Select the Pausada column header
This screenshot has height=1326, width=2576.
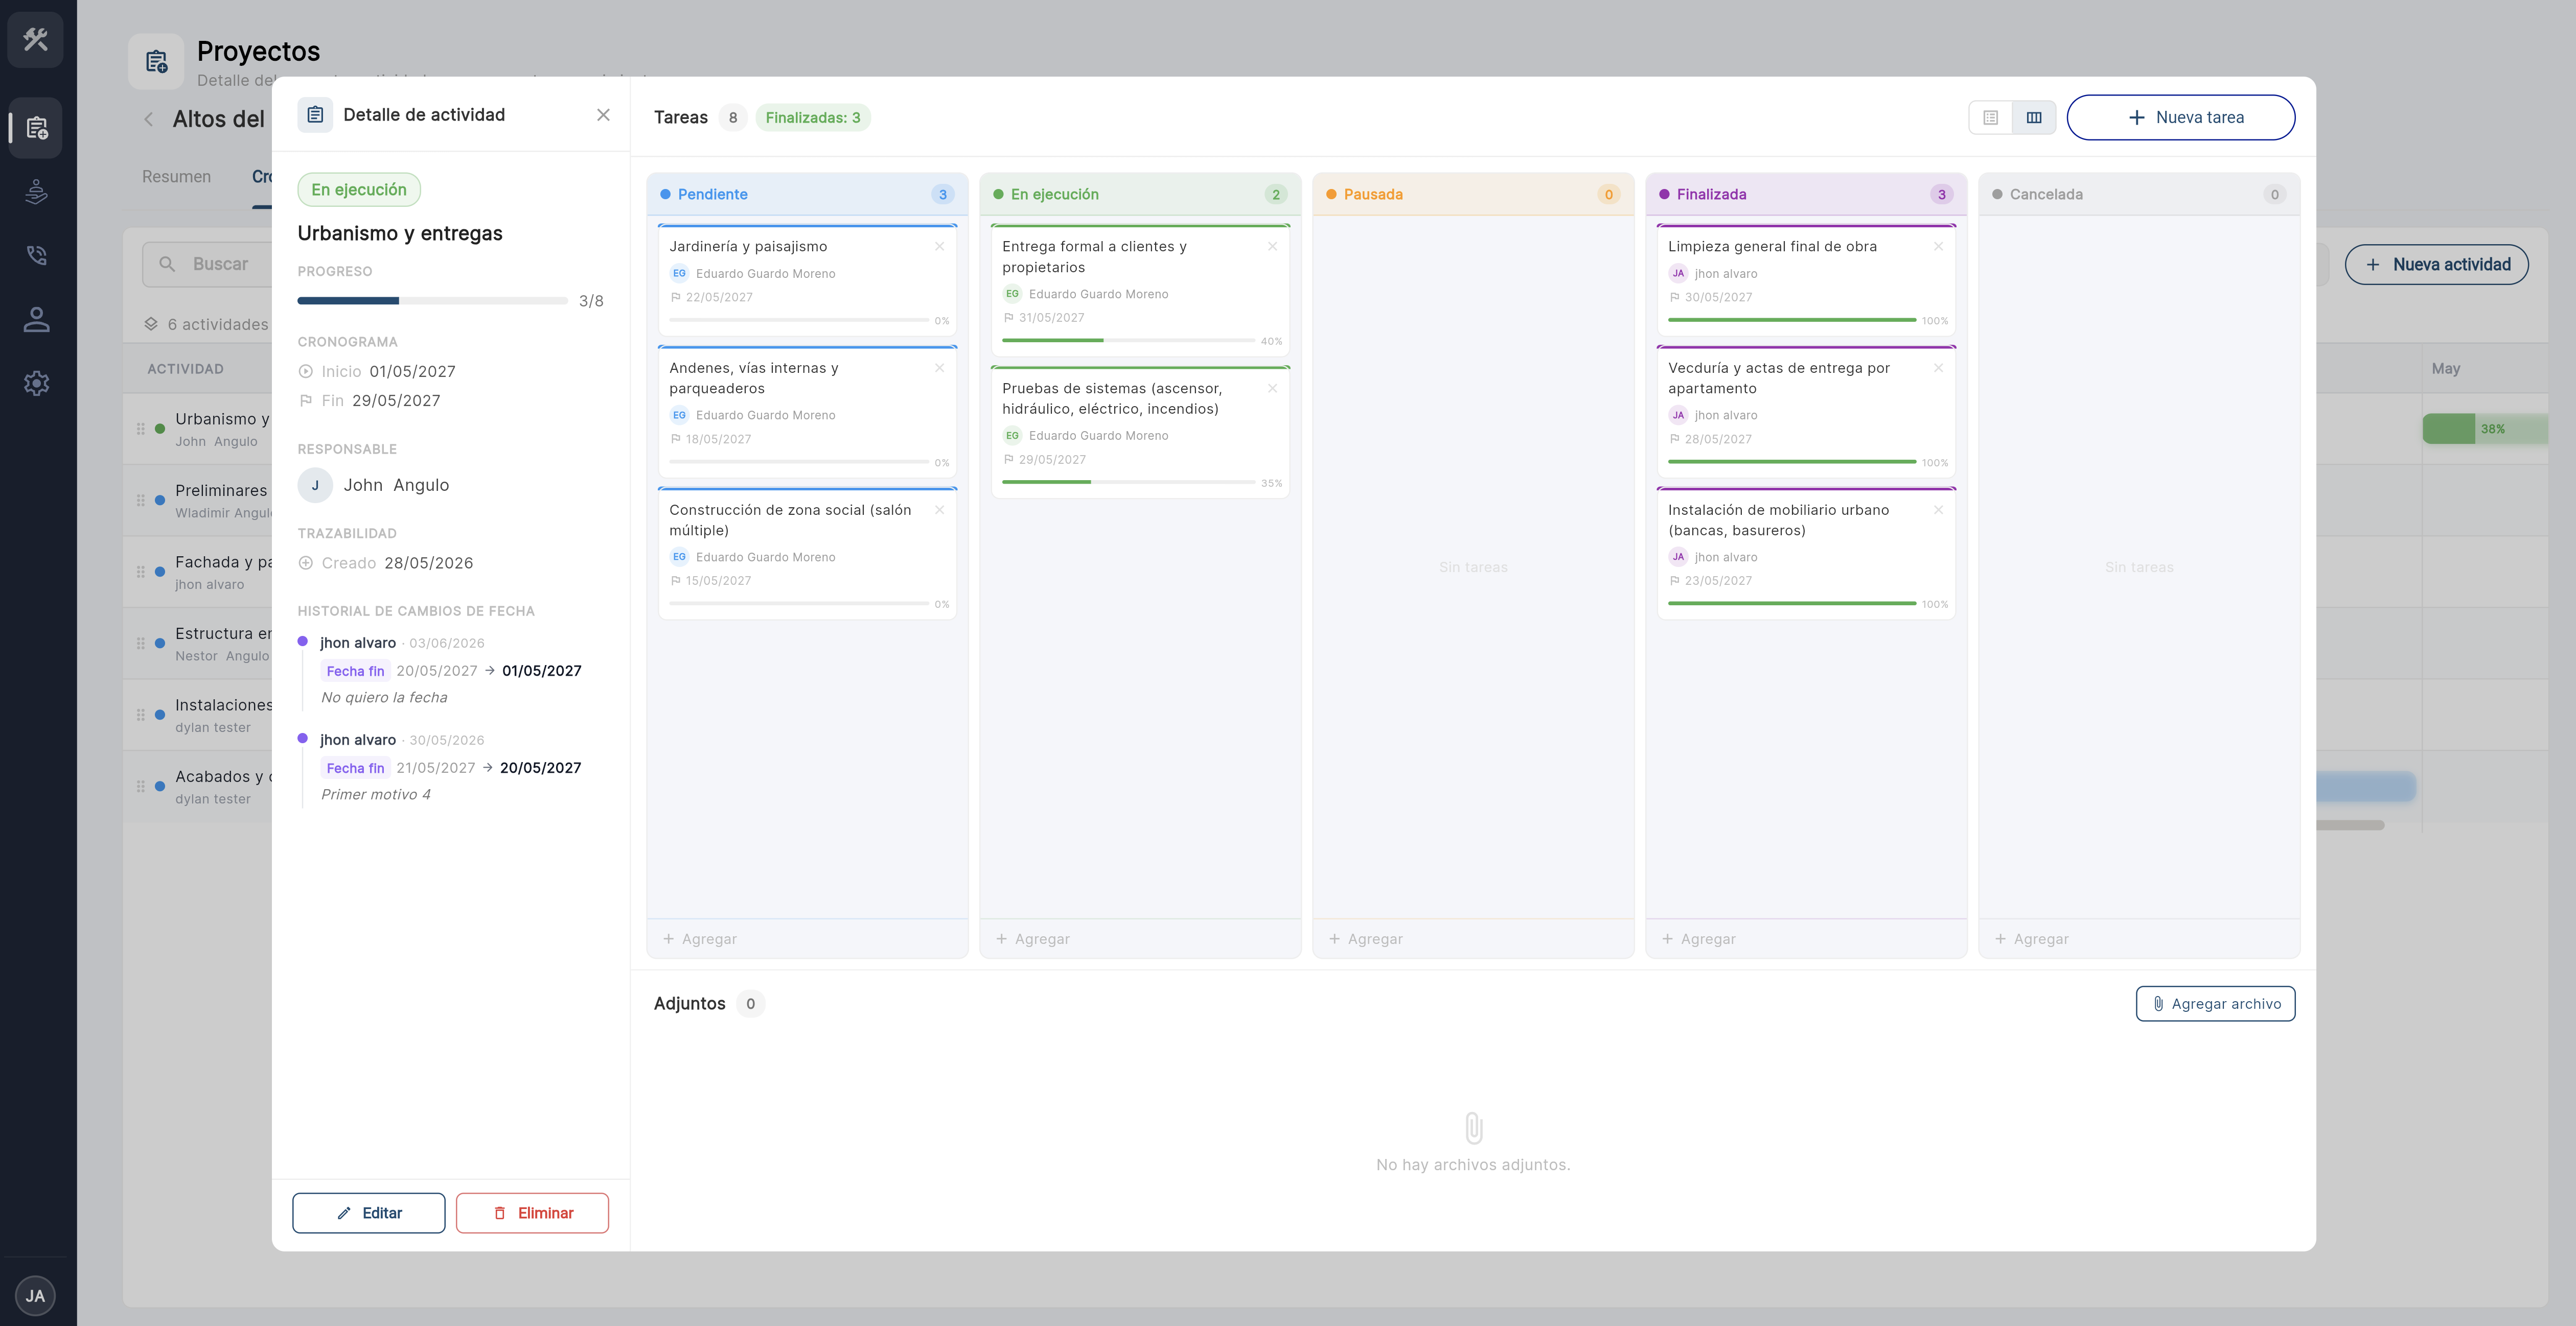point(1473,195)
